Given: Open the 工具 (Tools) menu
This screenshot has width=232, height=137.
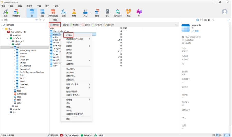Looking at the screenshot, I should click(x=39, y=6).
